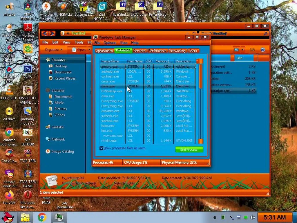Open the view options dropdown arrow in Explorer

click(x=243, y=49)
